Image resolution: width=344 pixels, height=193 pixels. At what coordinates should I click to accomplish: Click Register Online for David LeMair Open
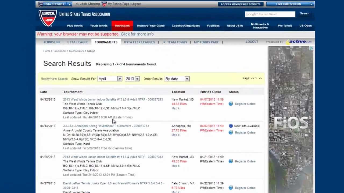click(245, 188)
